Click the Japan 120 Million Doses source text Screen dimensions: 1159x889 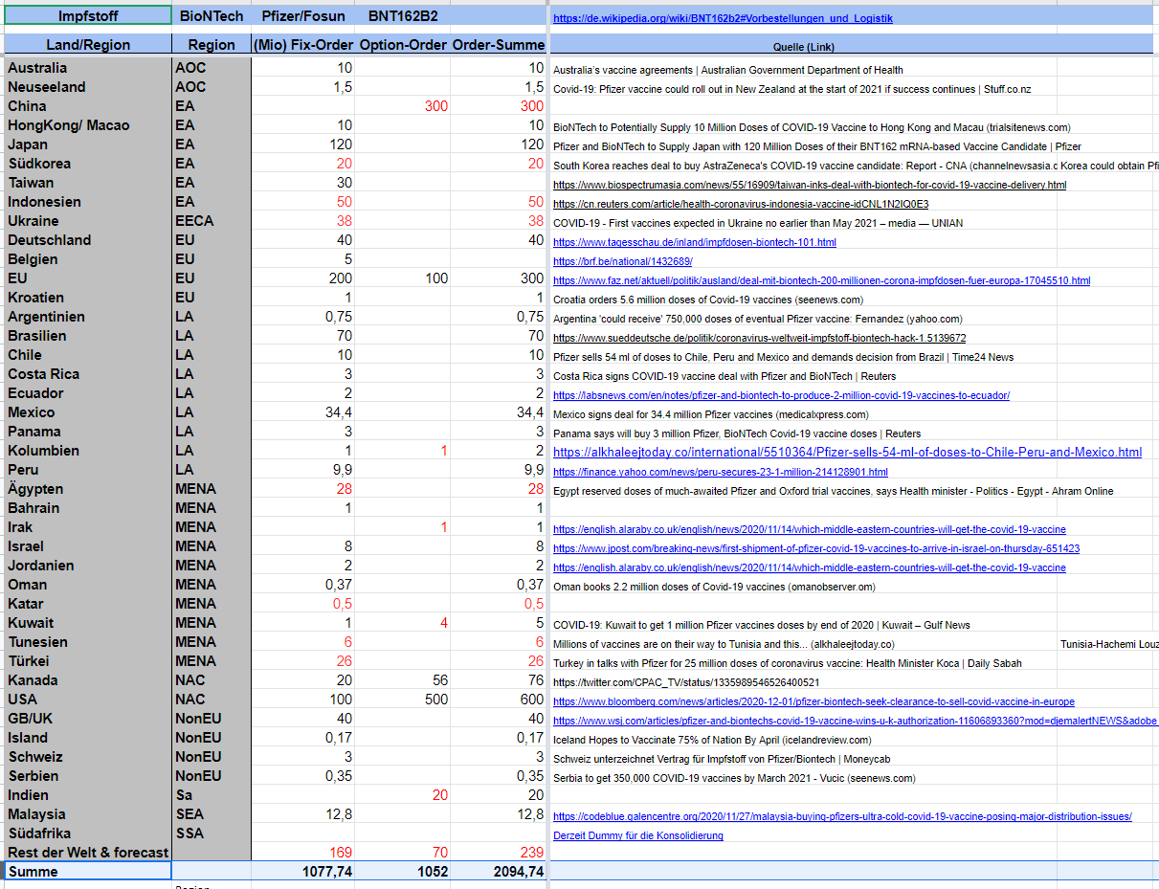click(x=817, y=146)
